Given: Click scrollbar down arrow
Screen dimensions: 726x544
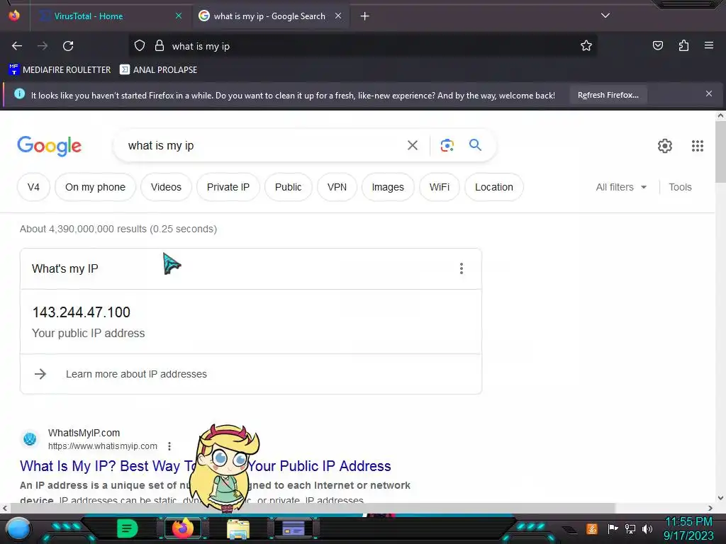Looking at the screenshot, I should [720, 498].
